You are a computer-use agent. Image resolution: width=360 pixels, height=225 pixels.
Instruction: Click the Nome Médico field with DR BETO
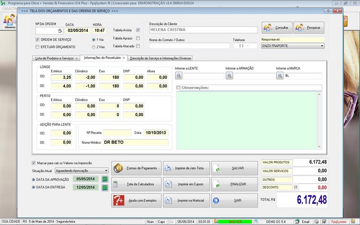135,142
